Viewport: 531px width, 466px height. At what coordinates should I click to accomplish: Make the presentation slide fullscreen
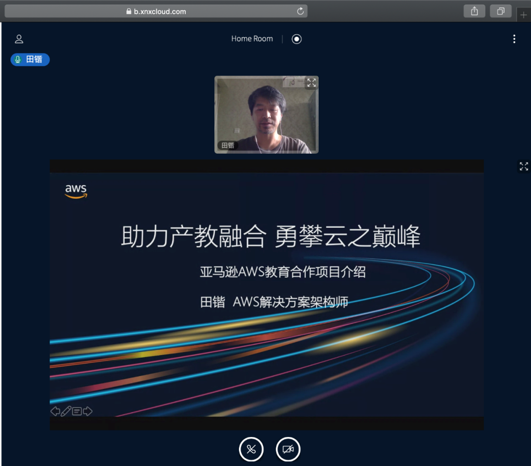[524, 166]
